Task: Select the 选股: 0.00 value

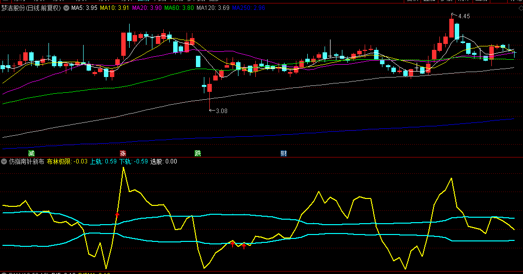Action: pyautogui.click(x=163, y=162)
